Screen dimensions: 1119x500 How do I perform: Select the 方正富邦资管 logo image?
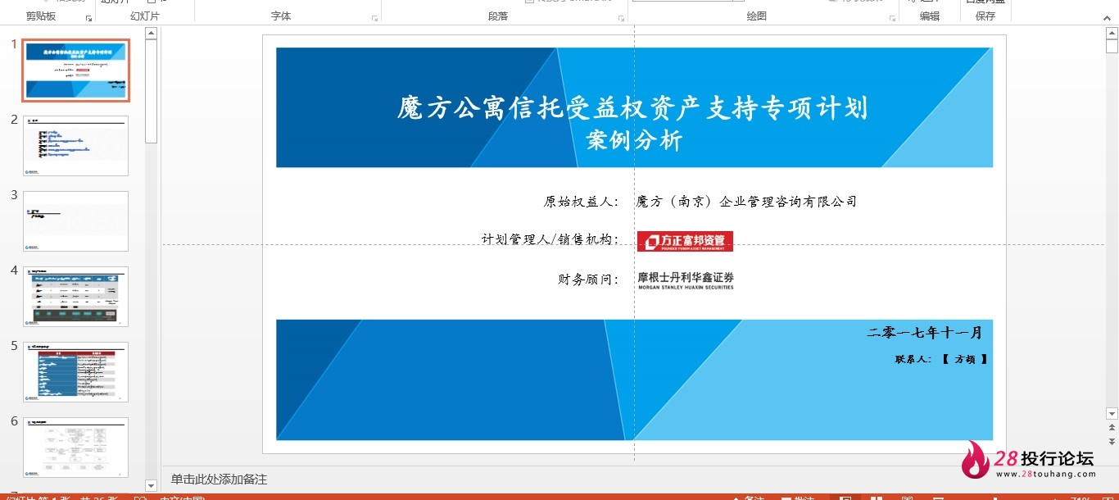685,241
